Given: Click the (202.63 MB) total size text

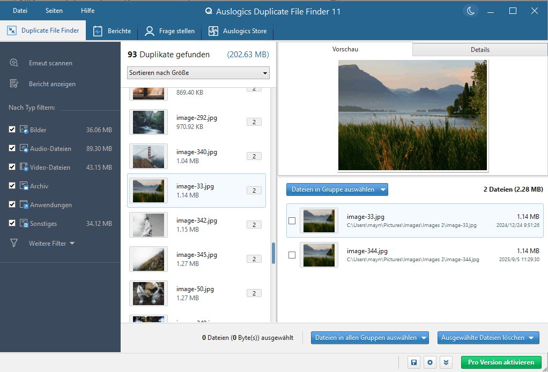Looking at the screenshot, I should (248, 55).
